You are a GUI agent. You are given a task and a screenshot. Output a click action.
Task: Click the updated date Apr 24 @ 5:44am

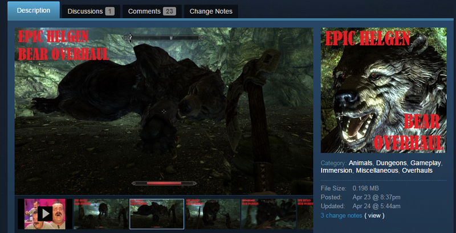(376, 206)
